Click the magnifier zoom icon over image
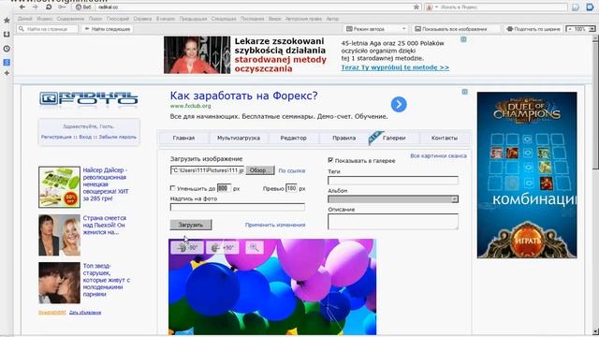The width and height of the screenshot is (599, 337). tap(255, 247)
